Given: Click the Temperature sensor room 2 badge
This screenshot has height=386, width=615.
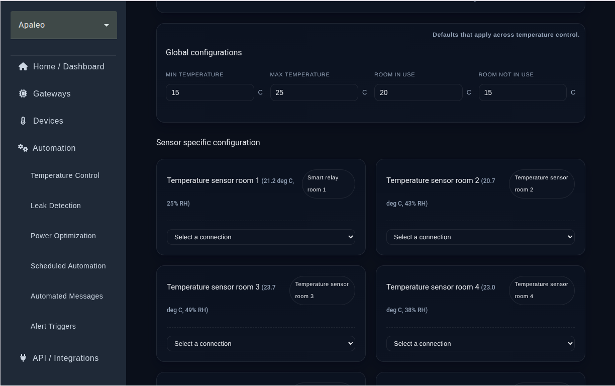Looking at the screenshot, I should coord(542,183).
